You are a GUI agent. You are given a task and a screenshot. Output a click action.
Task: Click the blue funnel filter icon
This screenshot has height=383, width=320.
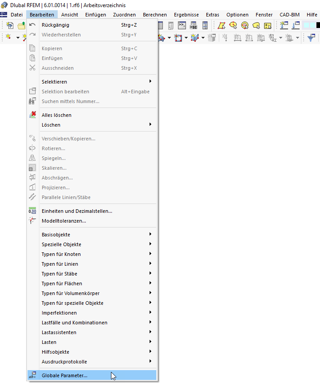(311, 38)
